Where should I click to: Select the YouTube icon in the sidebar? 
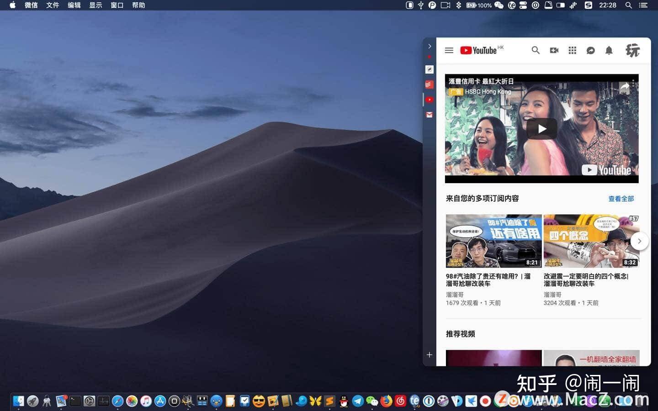coord(429,99)
